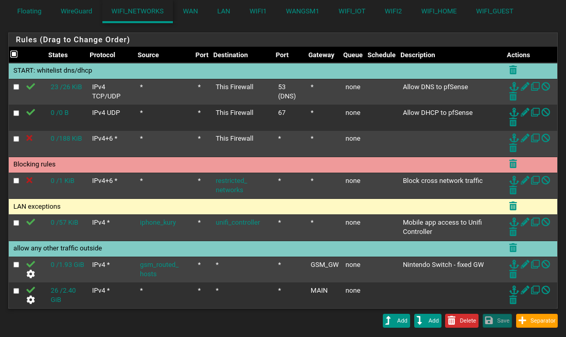The width and height of the screenshot is (566, 337).
Task: Open advanced settings gear on MAIN gateway rule
Action: pos(31,299)
